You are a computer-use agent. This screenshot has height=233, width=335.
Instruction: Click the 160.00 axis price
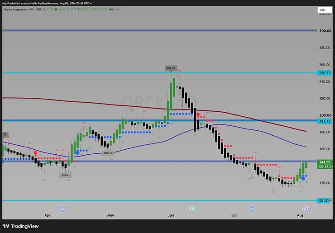[325, 149]
